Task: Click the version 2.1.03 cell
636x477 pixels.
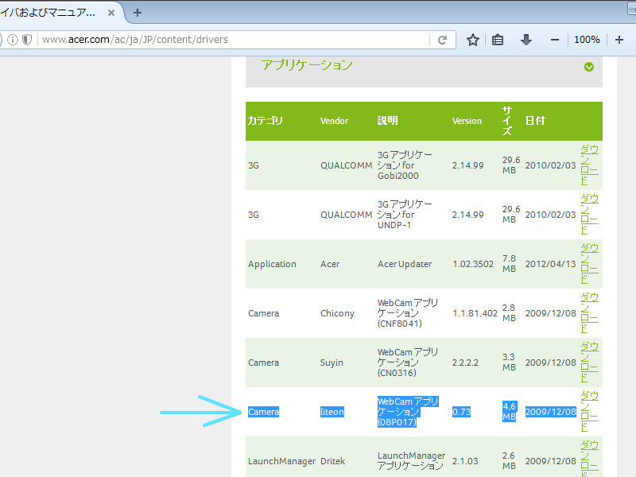Action: (467, 461)
